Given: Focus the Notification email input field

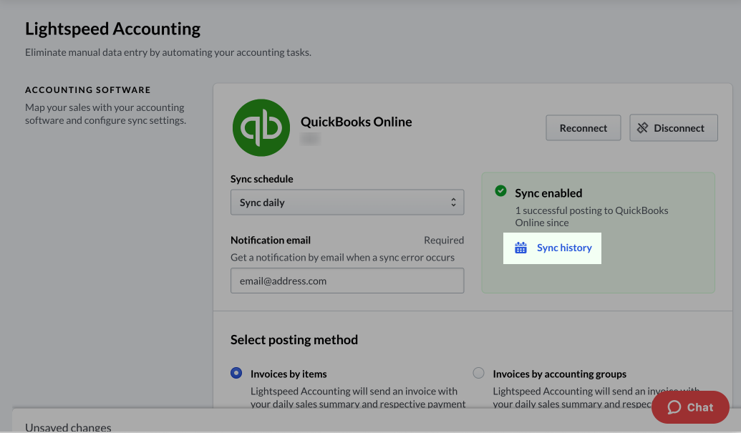Looking at the screenshot, I should point(347,281).
